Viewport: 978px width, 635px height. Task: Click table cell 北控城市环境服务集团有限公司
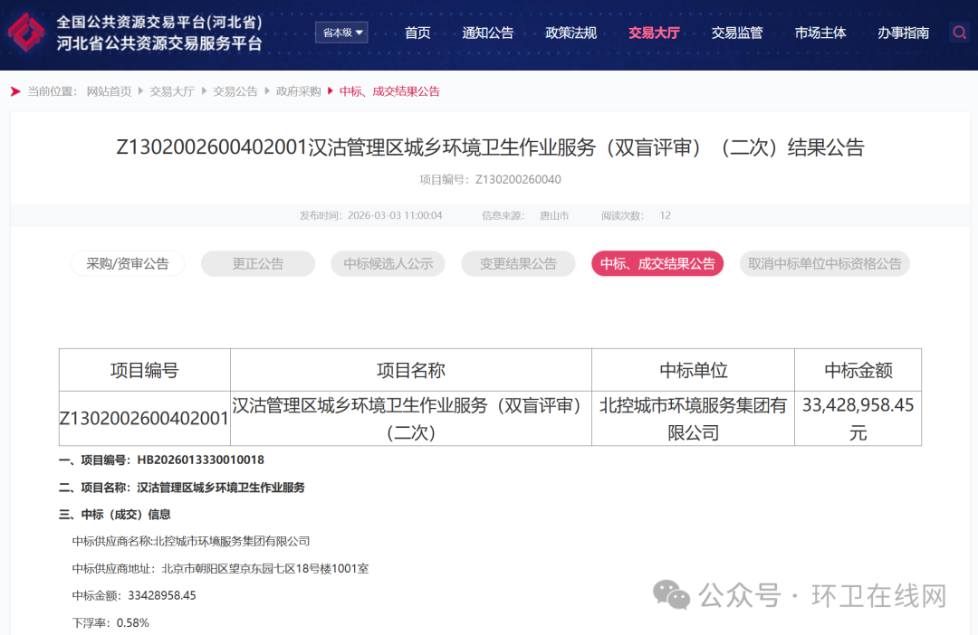(x=693, y=419)
